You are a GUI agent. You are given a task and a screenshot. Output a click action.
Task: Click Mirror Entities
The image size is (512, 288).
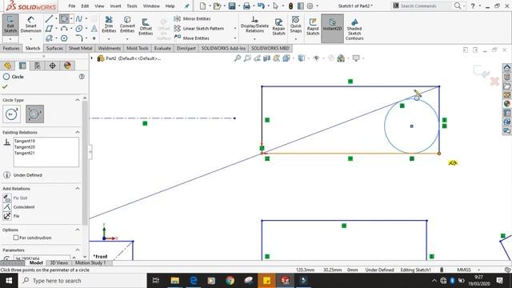pos(193,19)
